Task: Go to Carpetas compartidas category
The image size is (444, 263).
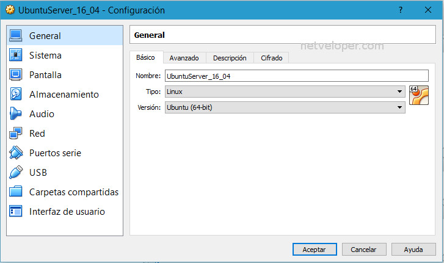Action: point(65,192)
